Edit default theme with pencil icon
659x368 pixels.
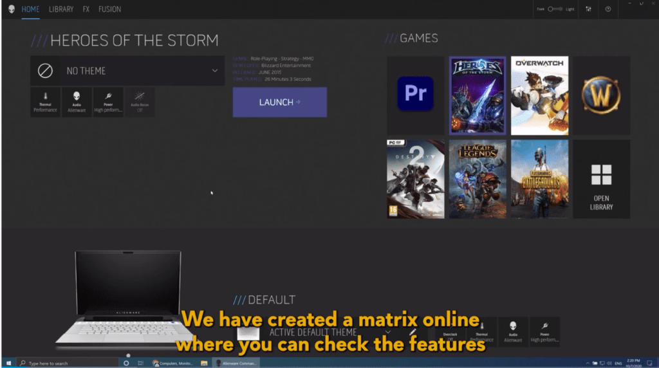(x=413, y=332)
